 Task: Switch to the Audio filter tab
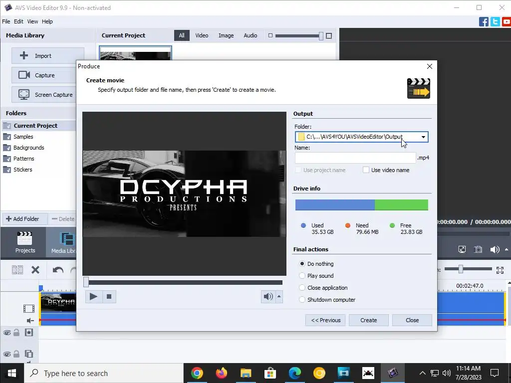pyautogui.click(x=251, y=35)
